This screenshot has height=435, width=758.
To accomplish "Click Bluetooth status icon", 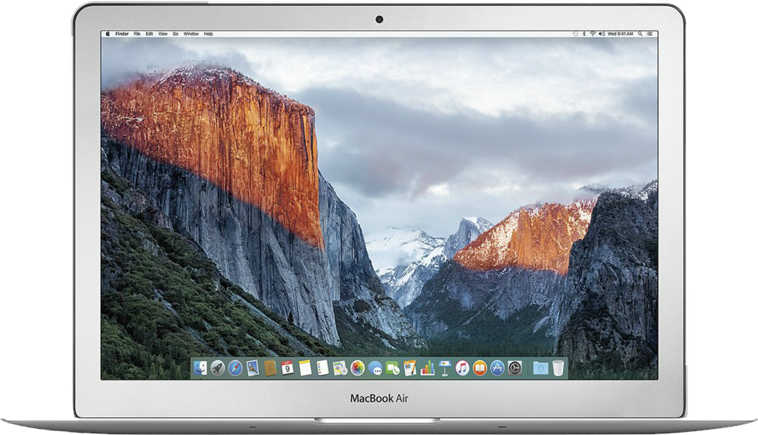I will pyautogui.click(x=584, y=34).
